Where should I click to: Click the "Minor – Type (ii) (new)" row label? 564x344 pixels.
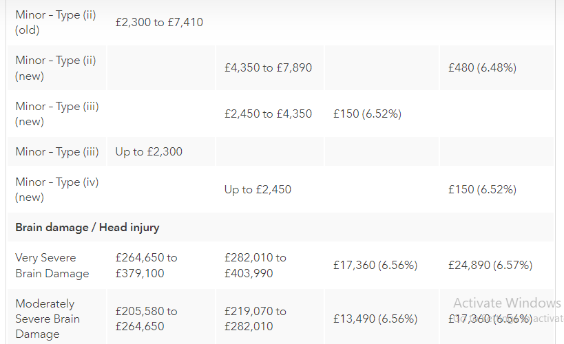tap(56, 68)
